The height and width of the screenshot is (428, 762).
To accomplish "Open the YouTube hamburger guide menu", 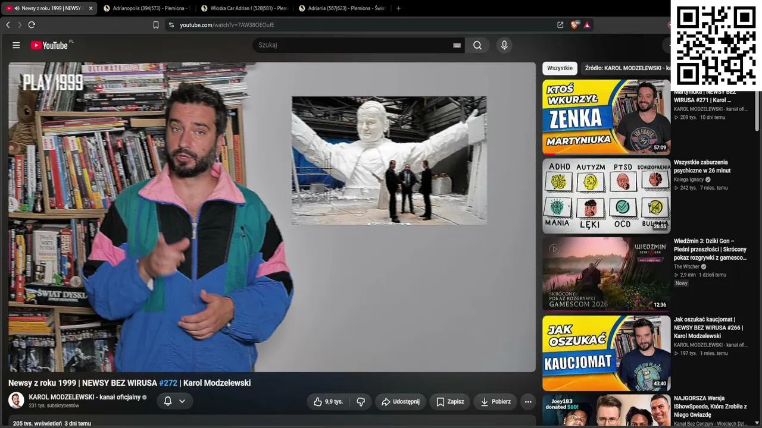I will pyautogui.click(x=16, y=45).
